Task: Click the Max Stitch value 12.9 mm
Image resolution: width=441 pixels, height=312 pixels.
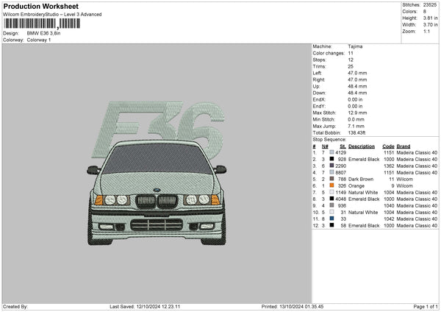Action: (x=357, y=113)
